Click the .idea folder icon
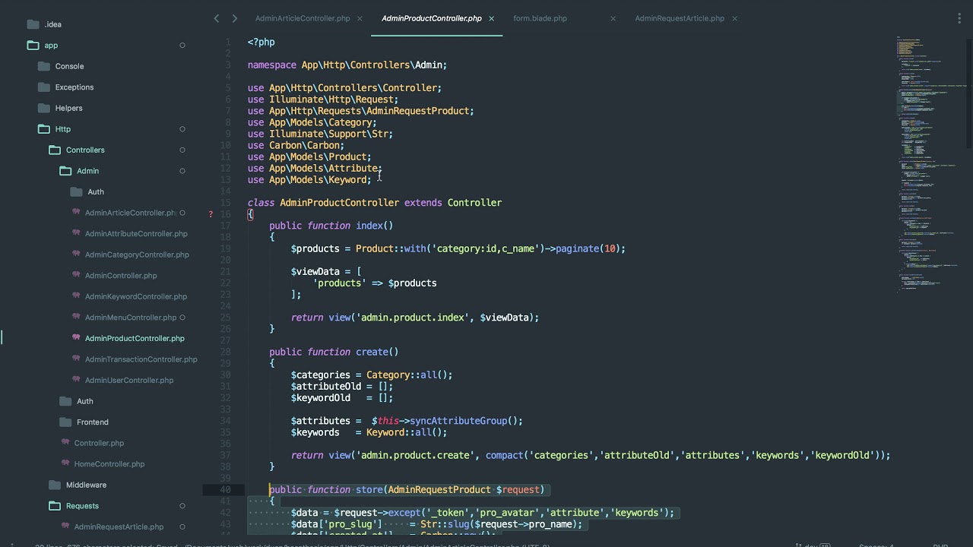This screenshot has width=973, height=547. (x=33, y=24)
